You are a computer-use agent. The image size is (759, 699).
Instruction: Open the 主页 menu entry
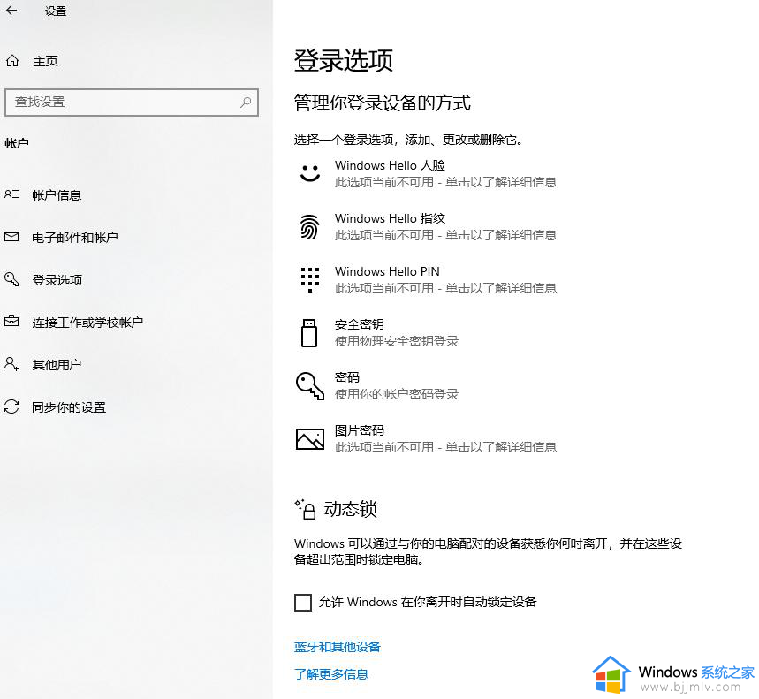pyautogui.click(x=45, y=61)
